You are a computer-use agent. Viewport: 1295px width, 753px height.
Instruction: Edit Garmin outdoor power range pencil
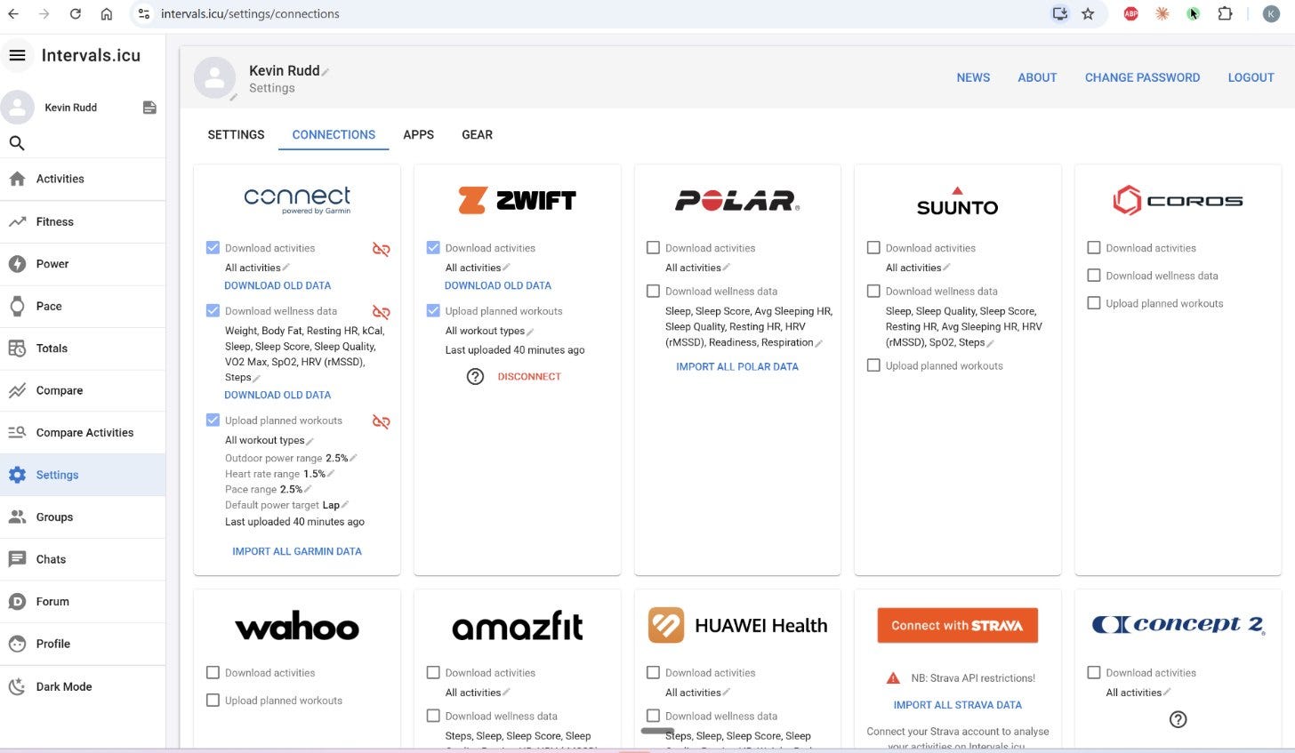pos(353,458)
